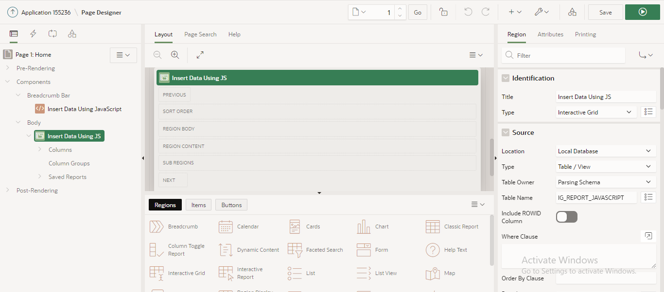
Task: Pick the Form region from gallery
Action: pos(372,250)
